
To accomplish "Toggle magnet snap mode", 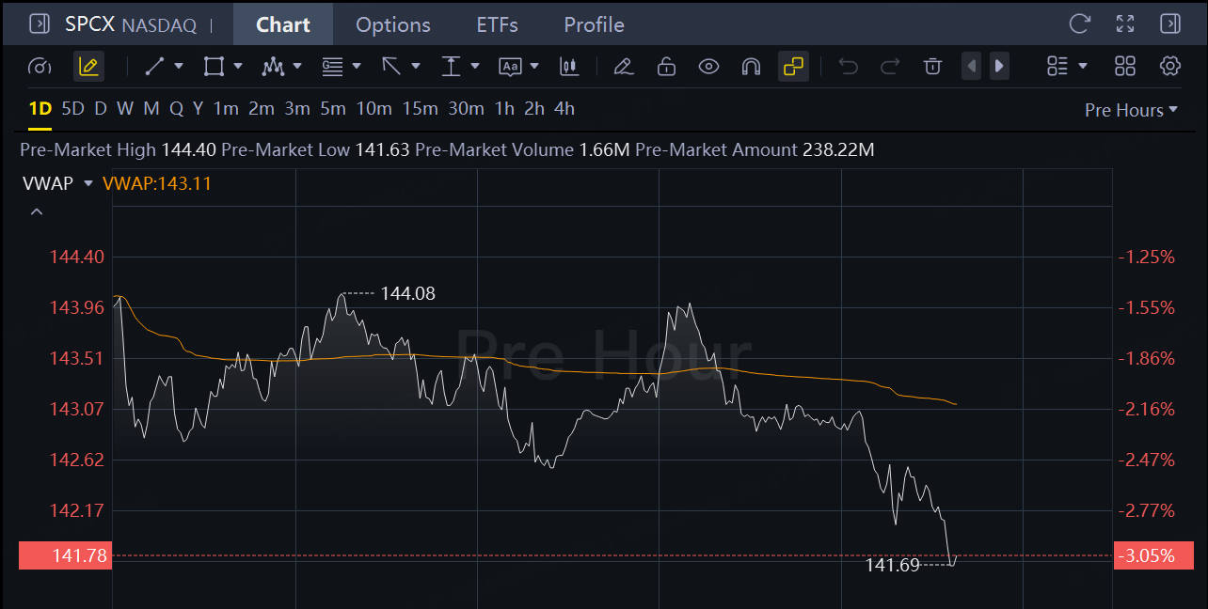I will pos(751,66).
